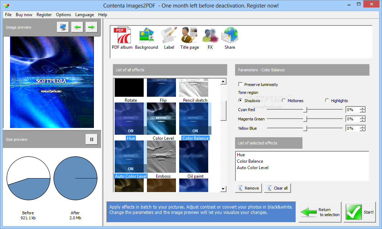
Task: Decrease Cyan Red value with down spinner
Action: [363, 111]
